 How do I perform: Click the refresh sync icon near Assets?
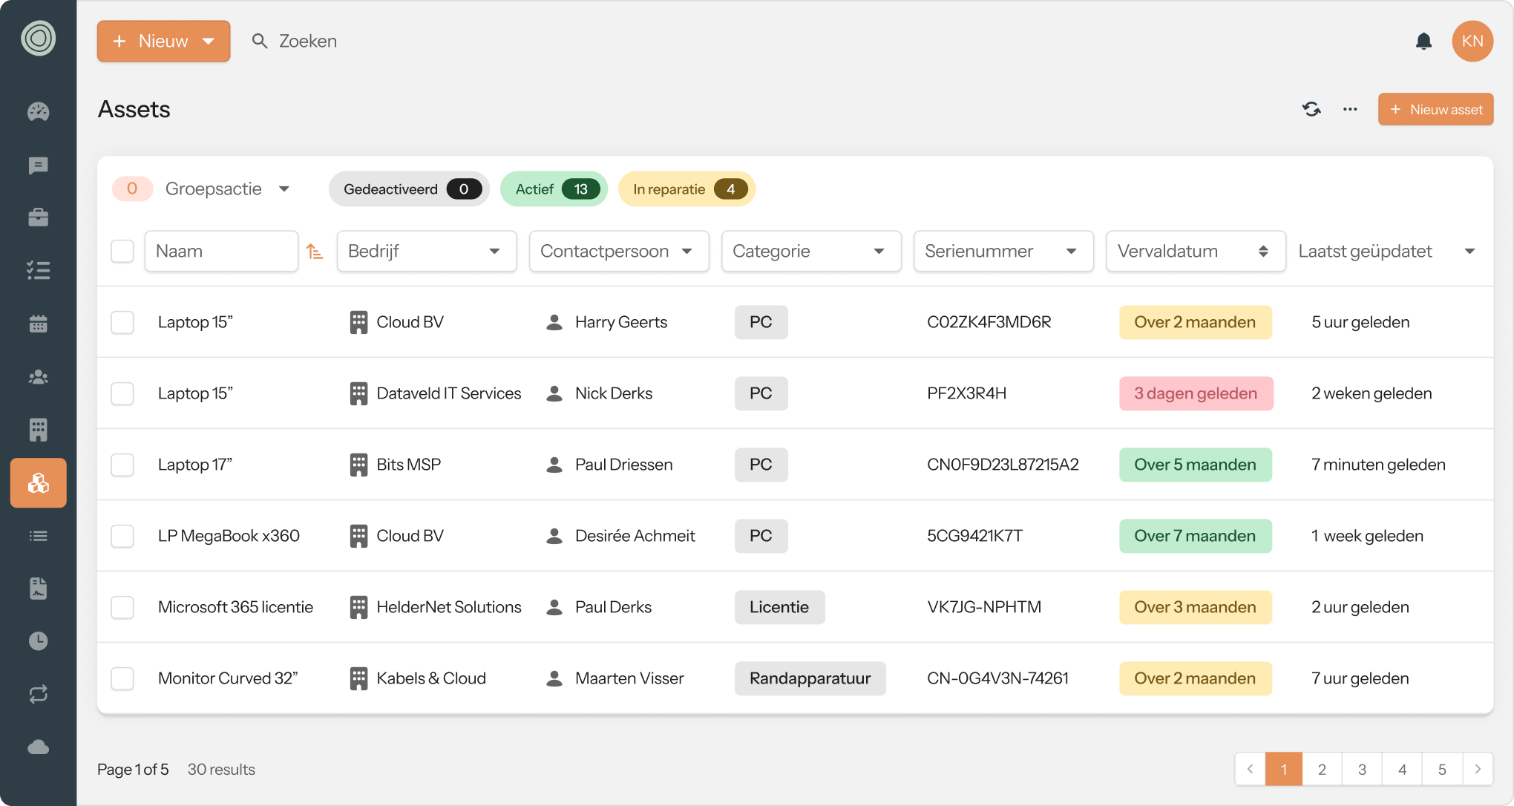[x=1311, y=109]
